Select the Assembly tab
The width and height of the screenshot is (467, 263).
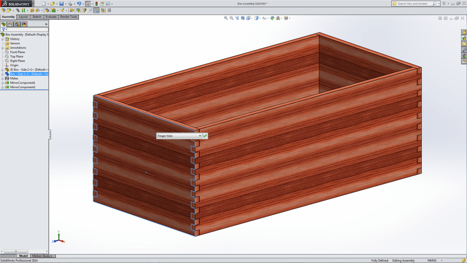8,17
